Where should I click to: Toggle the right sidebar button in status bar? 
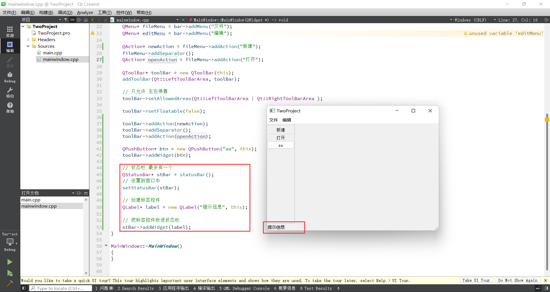click(546, 288)
